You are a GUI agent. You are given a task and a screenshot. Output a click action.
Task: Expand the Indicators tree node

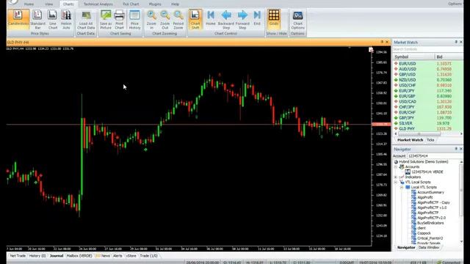tap(396, 177)
